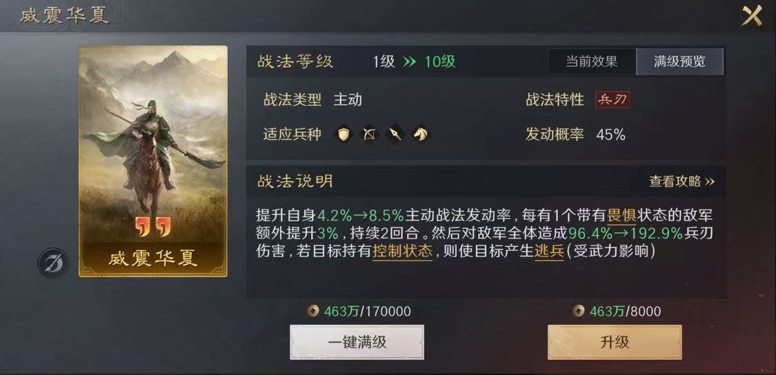Viewport: 776px width, 375px height.
Task: Open the 控制状态 keyword link
Action: [402, 252]
